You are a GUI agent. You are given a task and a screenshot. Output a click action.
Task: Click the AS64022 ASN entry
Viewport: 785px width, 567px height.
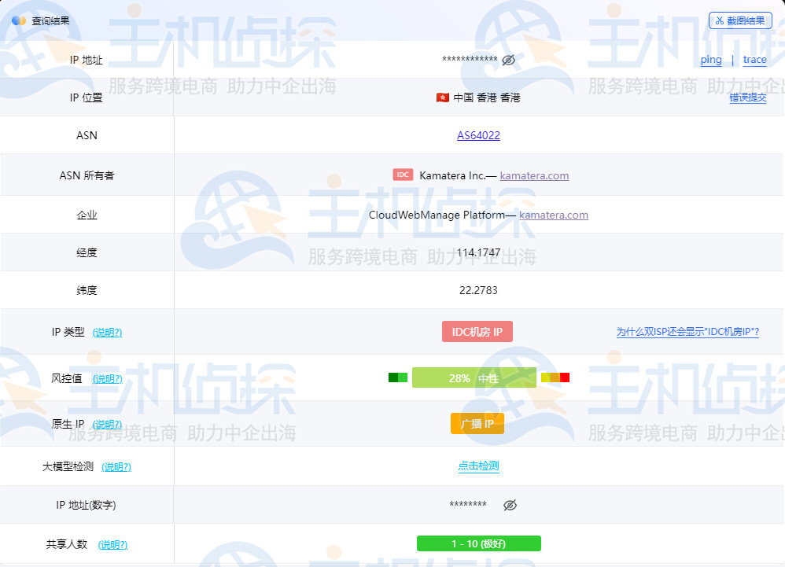(477, 136)
